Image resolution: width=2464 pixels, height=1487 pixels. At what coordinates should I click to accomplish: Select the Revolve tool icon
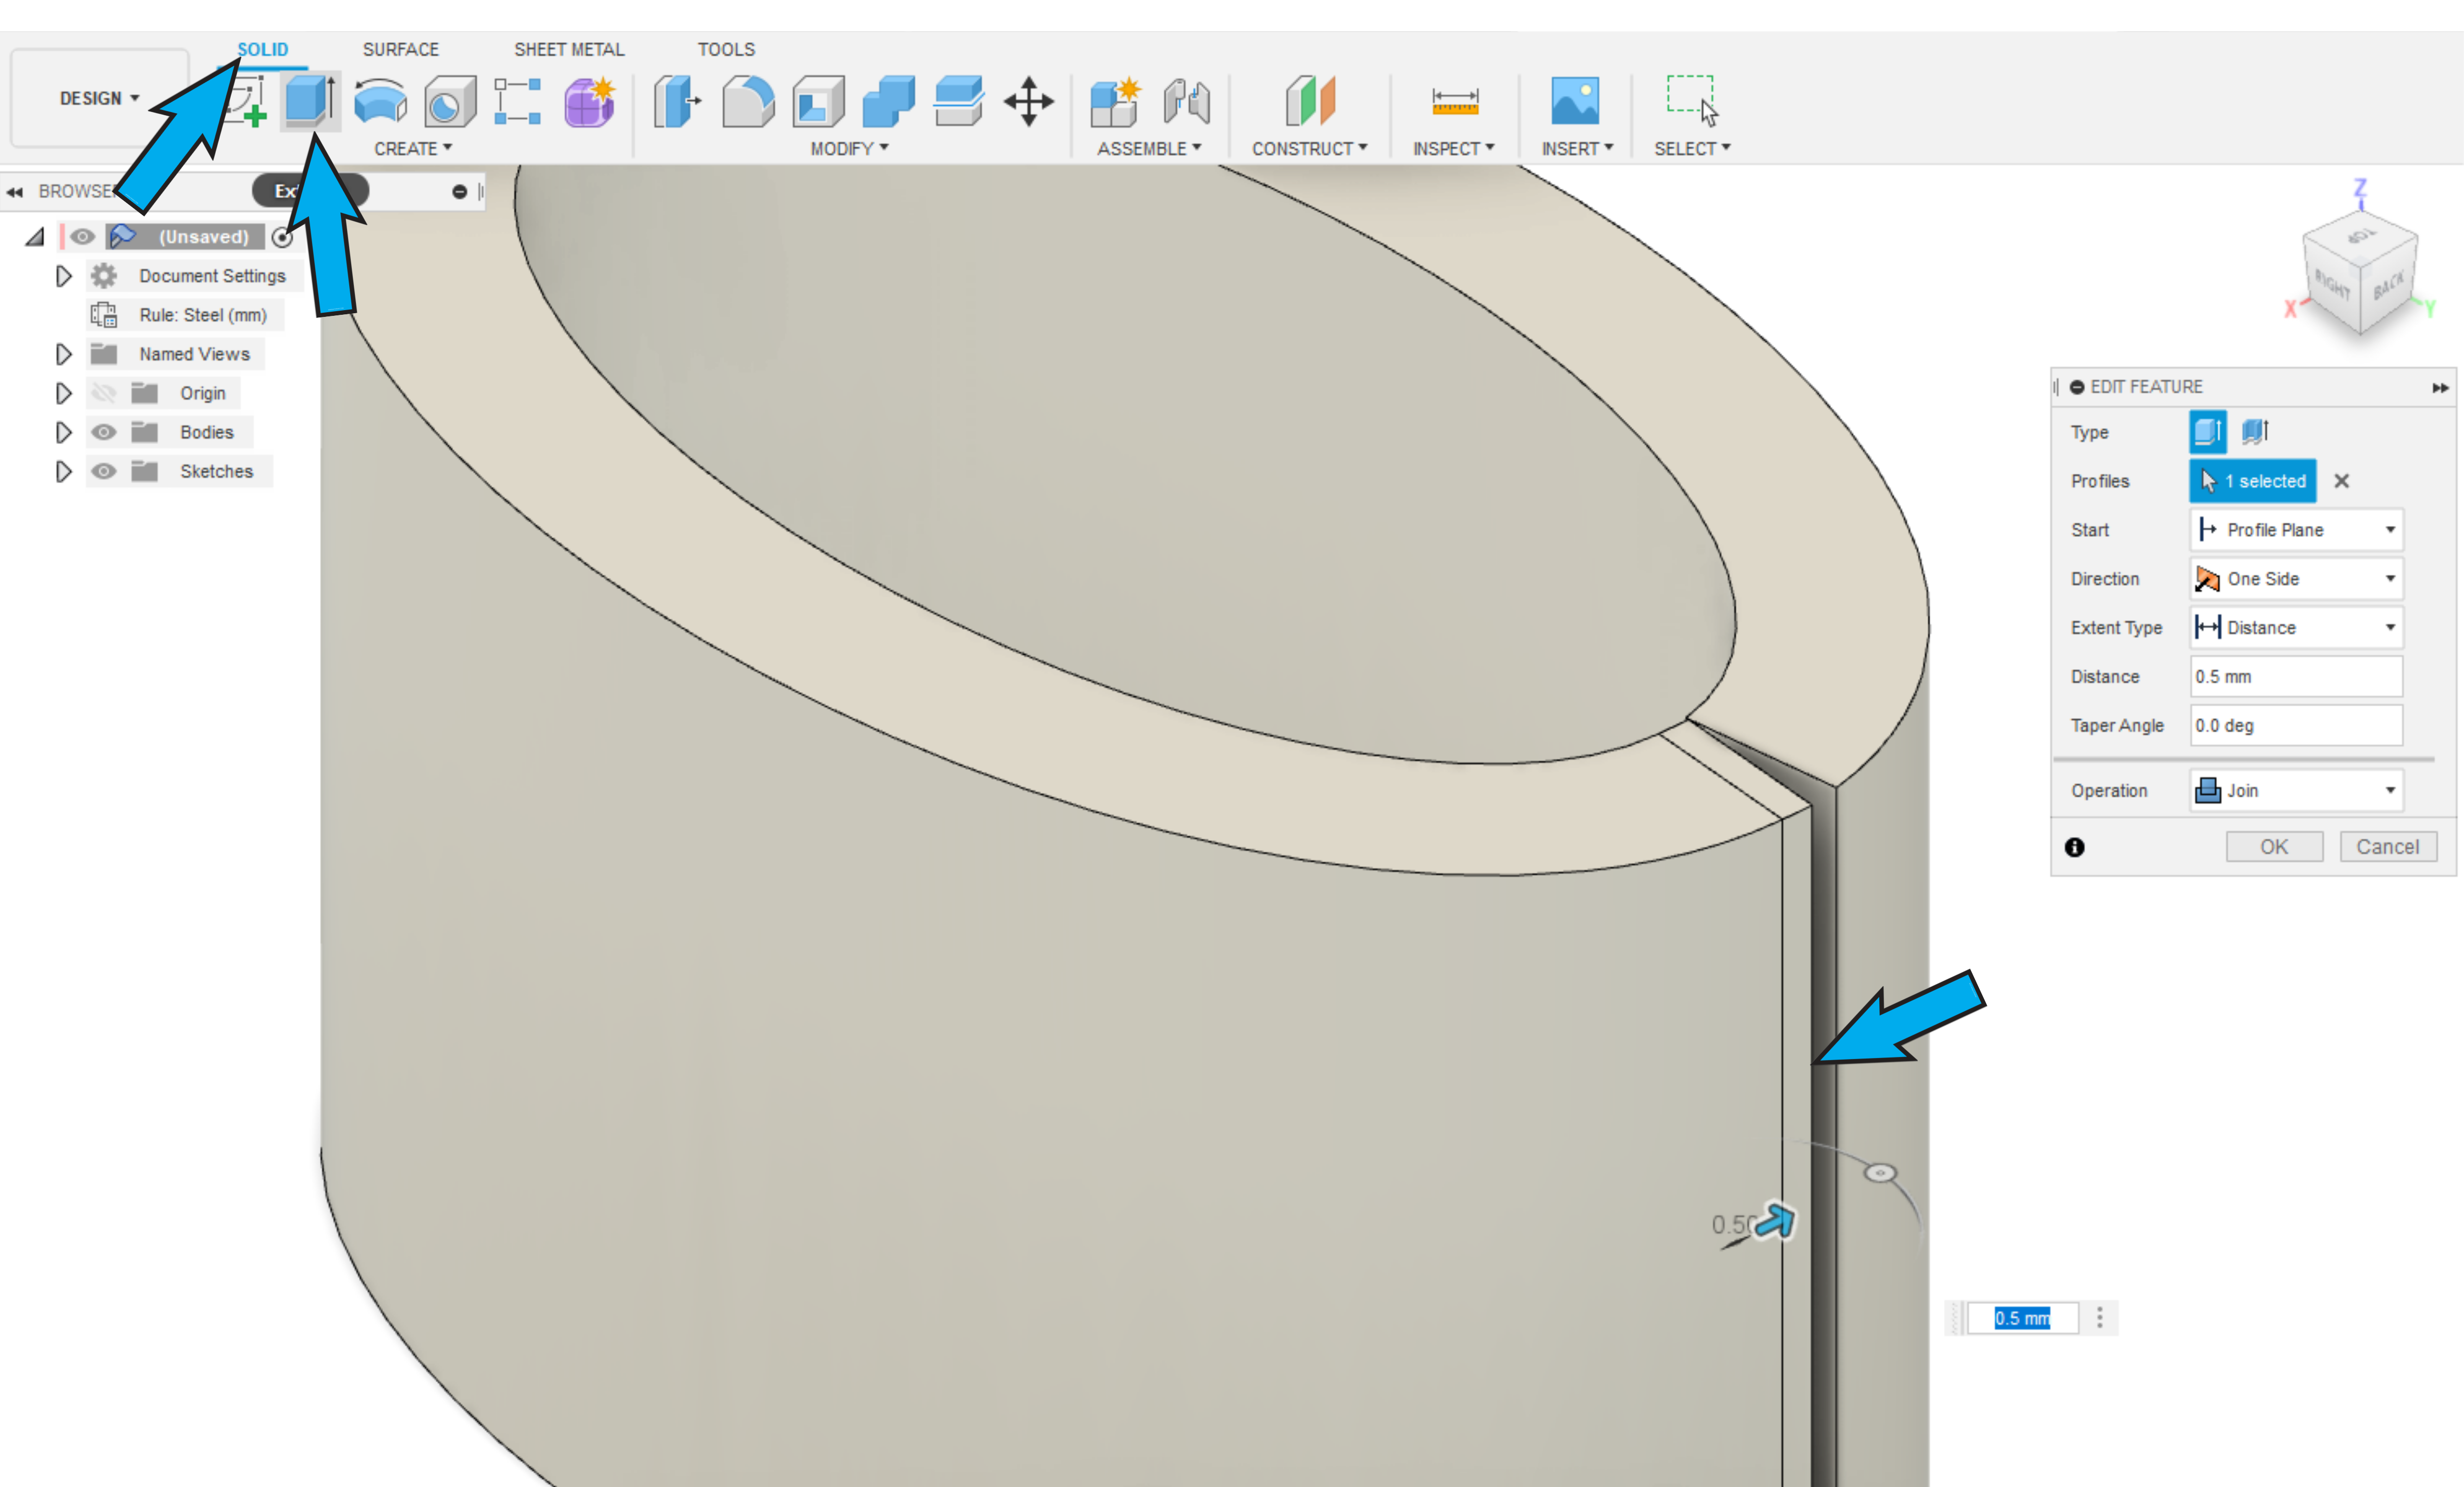click(380, 101)
